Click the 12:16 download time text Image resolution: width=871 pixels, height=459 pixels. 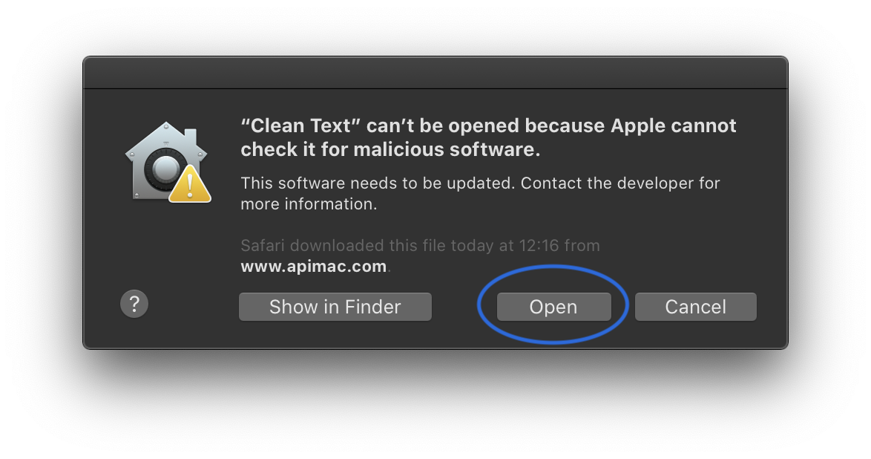(539, 245)
